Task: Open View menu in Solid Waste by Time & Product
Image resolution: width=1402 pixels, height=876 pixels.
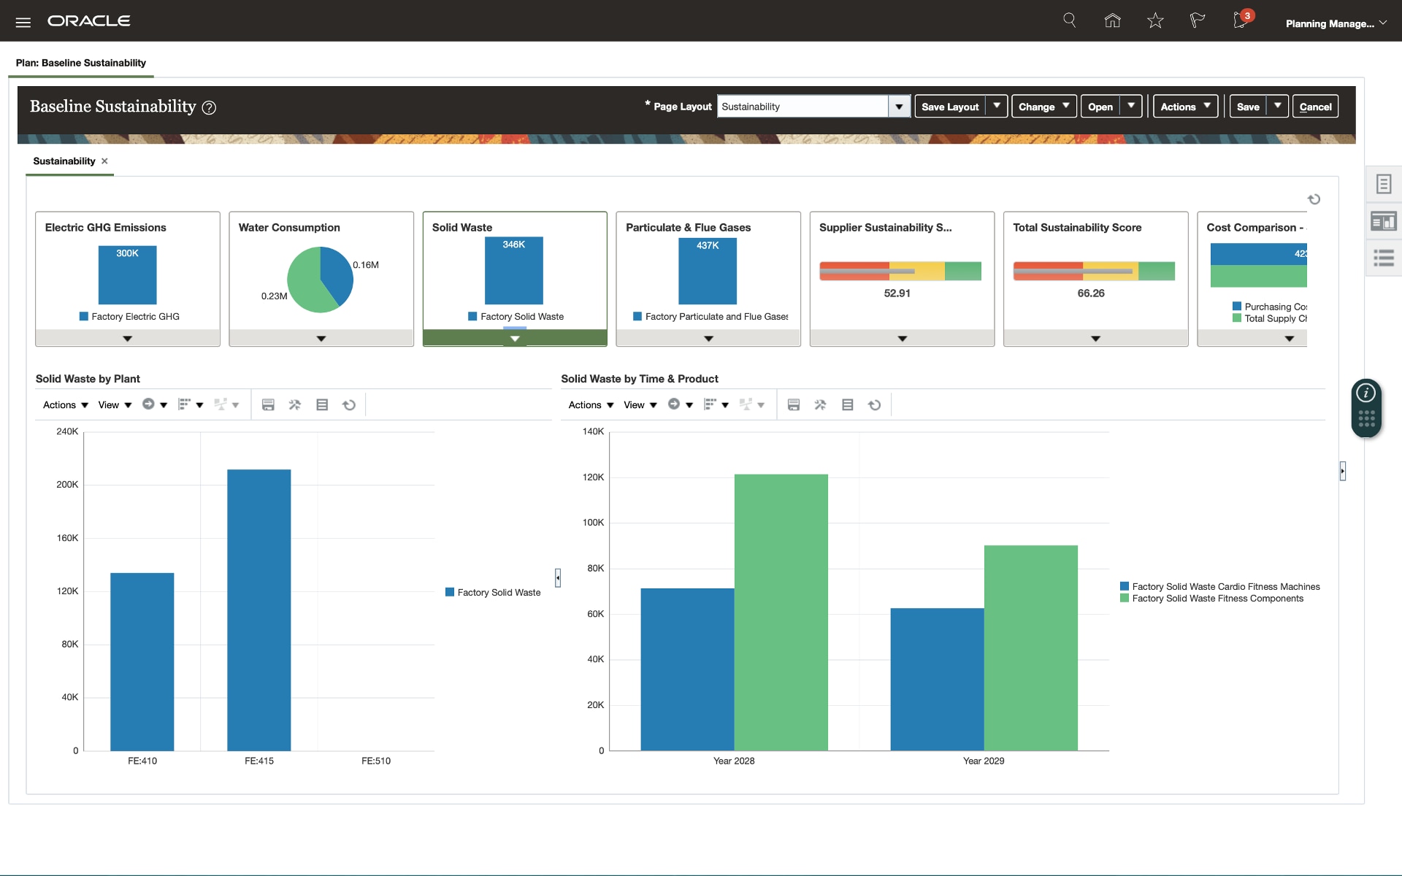Action: pyautogui.click(x=640, y=405)
